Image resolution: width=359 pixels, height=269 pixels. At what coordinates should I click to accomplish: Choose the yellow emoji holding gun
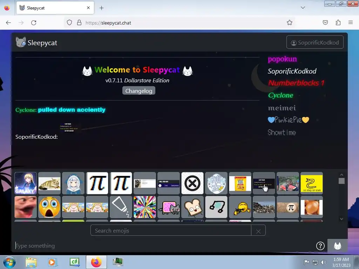coord(240,207)
